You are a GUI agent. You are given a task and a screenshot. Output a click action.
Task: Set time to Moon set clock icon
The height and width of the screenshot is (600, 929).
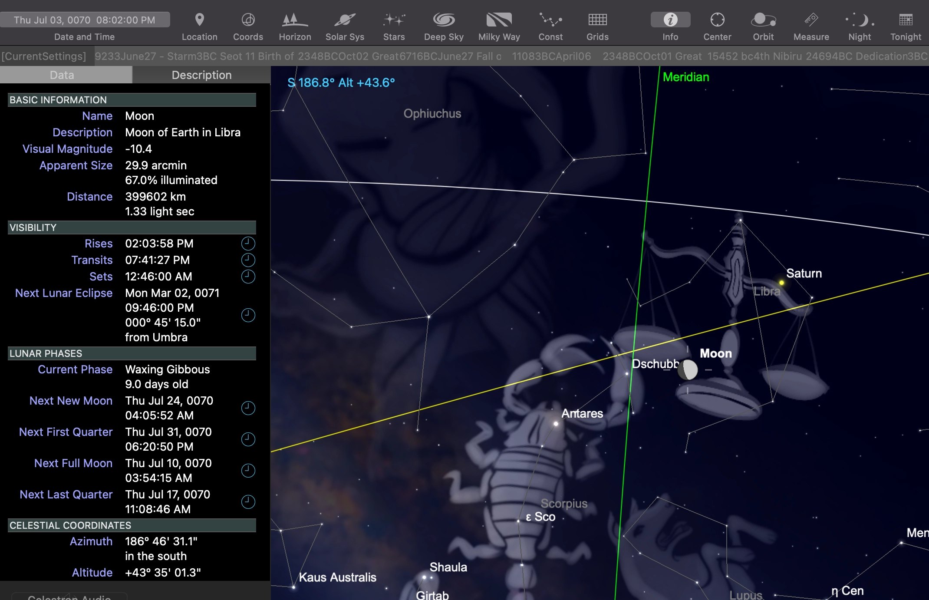[248, 277]
